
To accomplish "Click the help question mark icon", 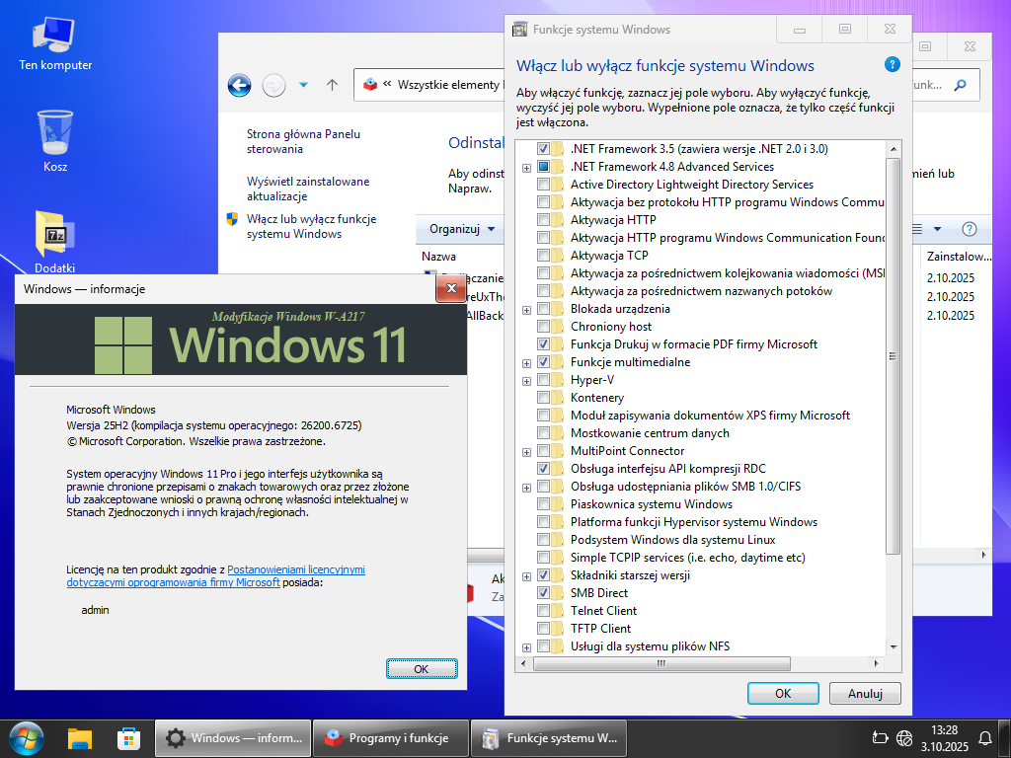I will point(893,65).
